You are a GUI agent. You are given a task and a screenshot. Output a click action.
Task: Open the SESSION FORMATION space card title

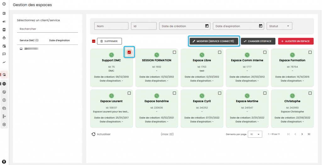pyautogui.click(x=157, y=60)
